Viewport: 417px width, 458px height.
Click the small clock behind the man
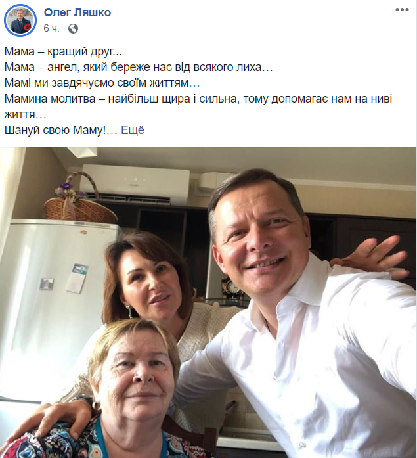coord(232,288)
